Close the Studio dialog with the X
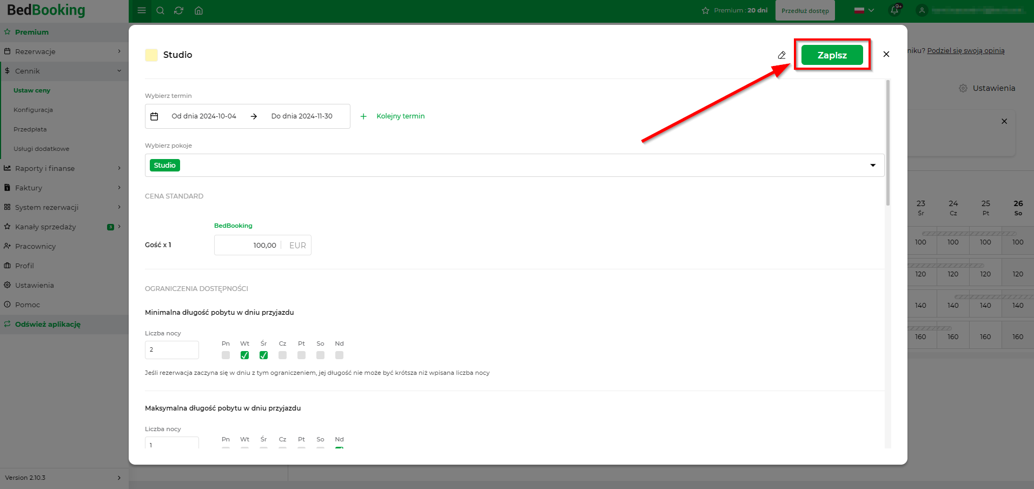 [x=886, y=54]
